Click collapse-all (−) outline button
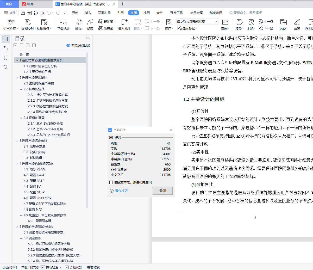Viewport: 313px width, 270px height. pyautogui.click(x=34, y=45)
